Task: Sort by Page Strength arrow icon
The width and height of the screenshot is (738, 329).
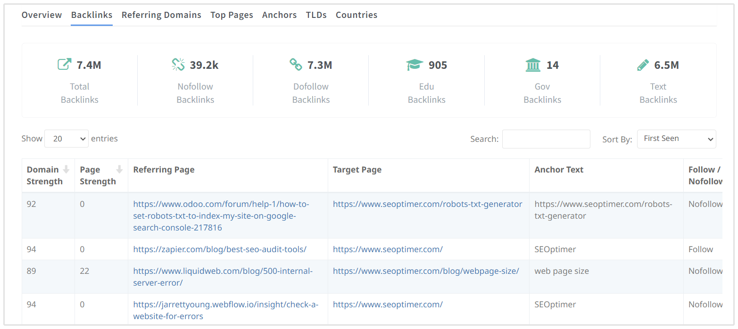Action: 119,170
